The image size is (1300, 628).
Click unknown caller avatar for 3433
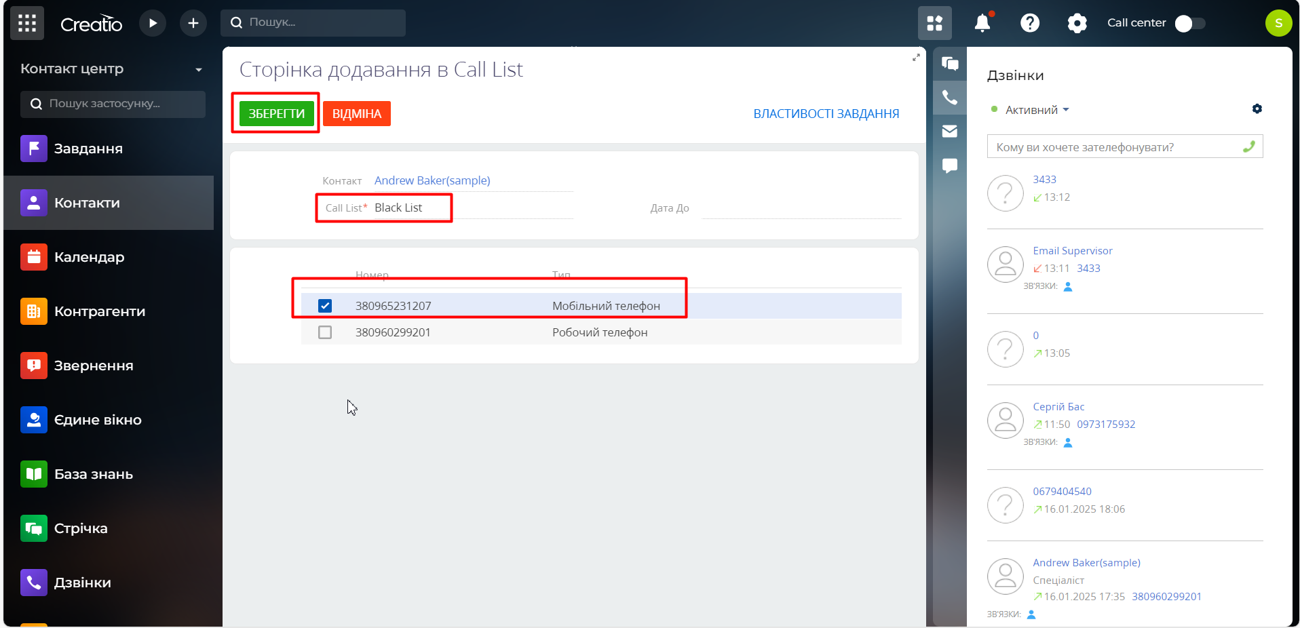[x=1006, y=193]
